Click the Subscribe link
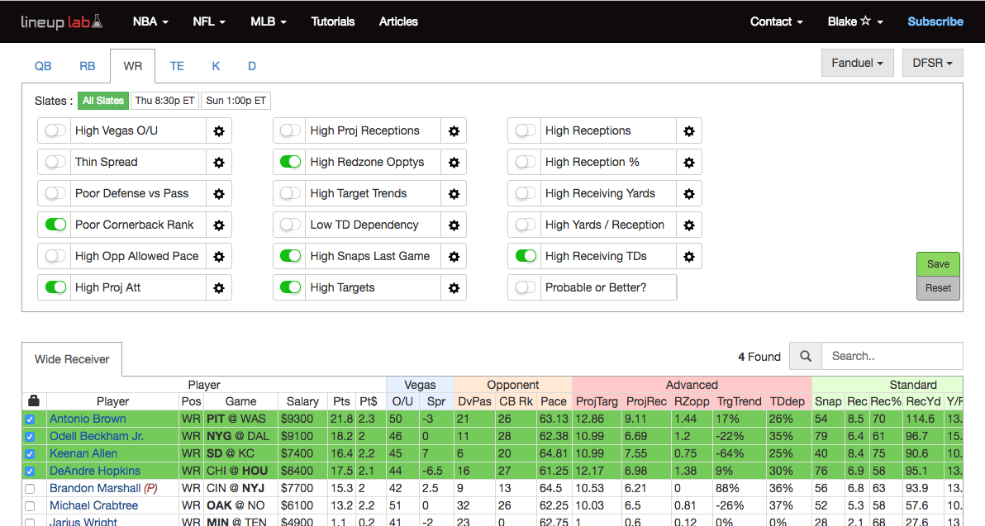The image size is (985, 526). [x=935, y=21]
